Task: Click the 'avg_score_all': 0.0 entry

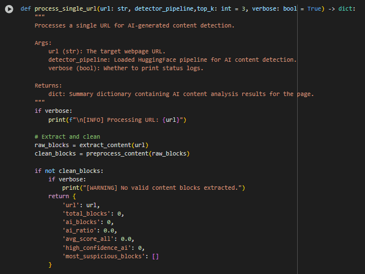Action: point(98,239)
